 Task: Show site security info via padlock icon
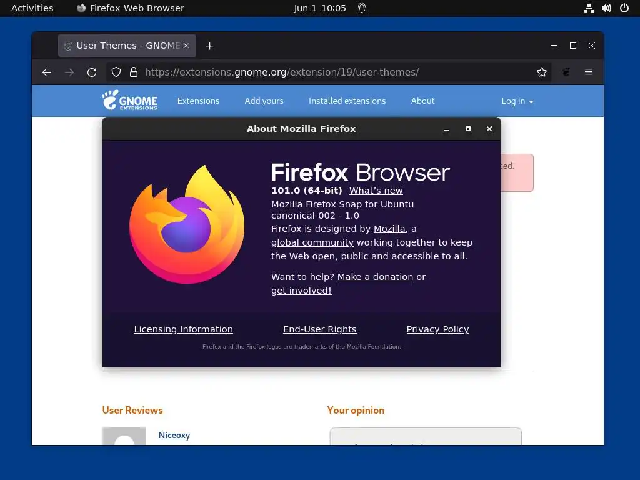[x=134, y=72]
